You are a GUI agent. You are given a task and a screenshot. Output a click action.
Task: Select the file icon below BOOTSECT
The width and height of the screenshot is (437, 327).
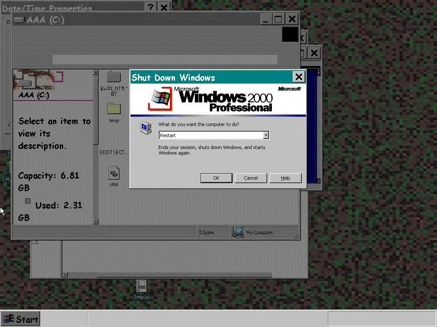pyautogui.click(x=114, y=173)
